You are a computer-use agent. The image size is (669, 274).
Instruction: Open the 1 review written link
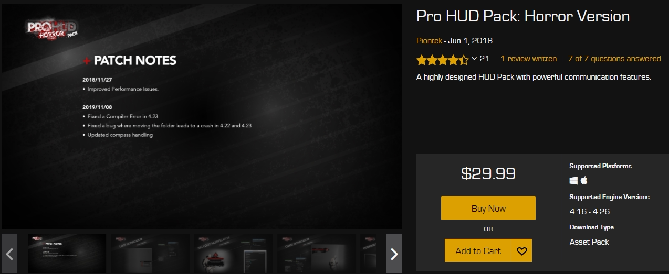tap(529, 59)
